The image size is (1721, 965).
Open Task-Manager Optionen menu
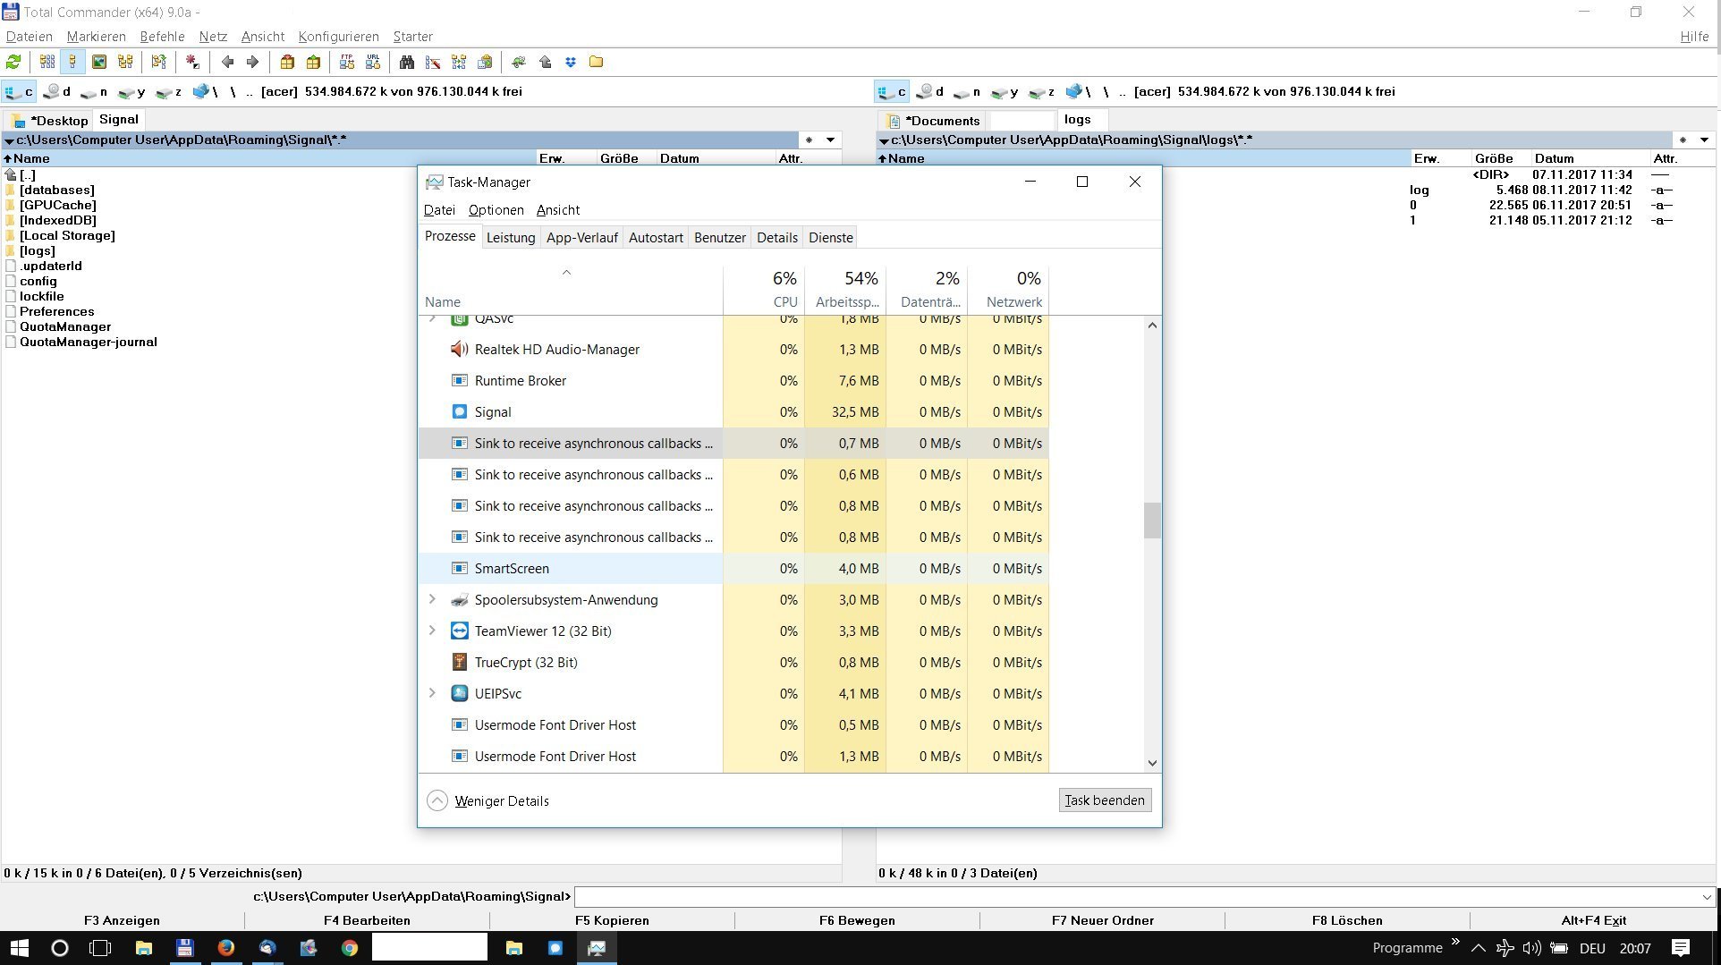tap(496, 210)
